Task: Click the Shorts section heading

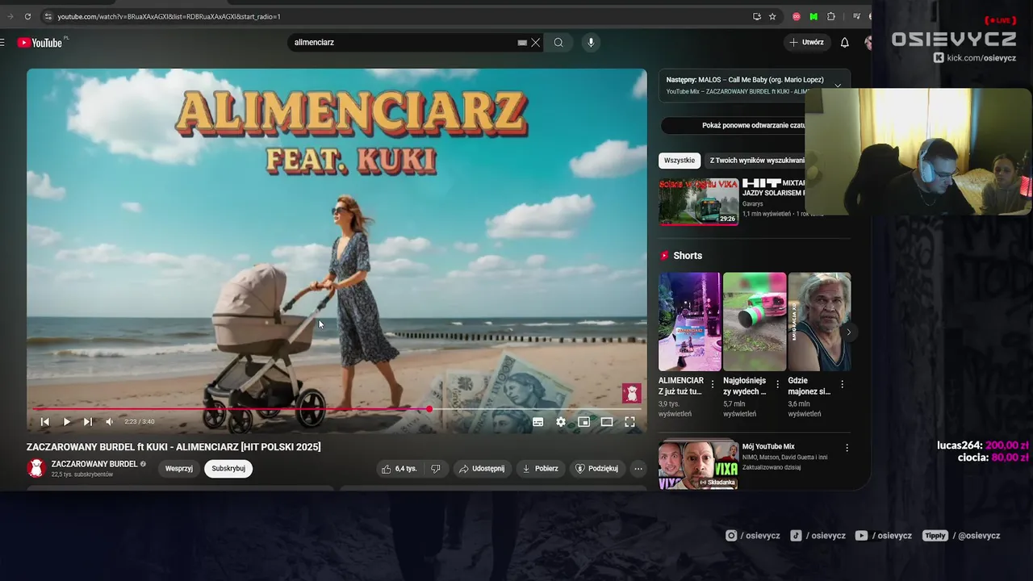Action: coord(688,256)
